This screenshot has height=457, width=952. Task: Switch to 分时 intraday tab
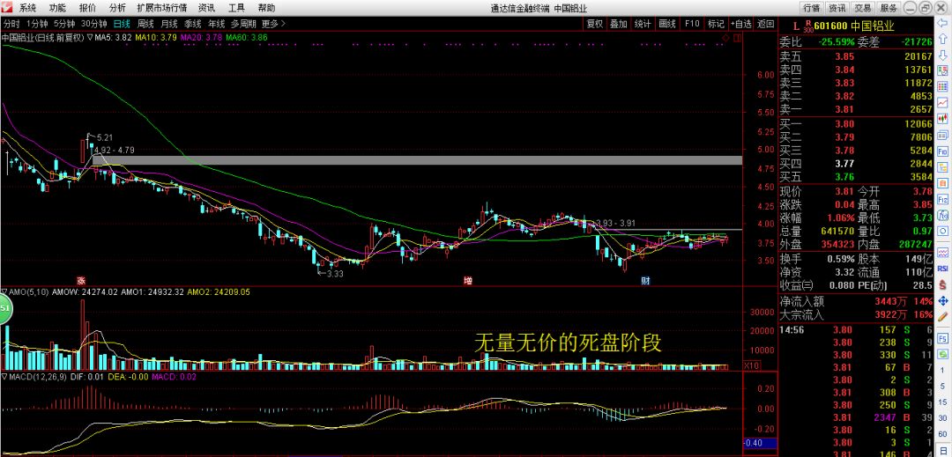point(11,24)
